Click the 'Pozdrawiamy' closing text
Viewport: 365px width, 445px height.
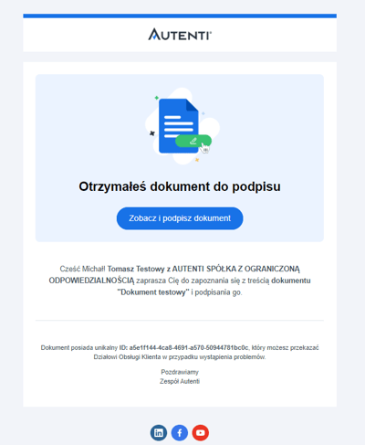(180, 372)
